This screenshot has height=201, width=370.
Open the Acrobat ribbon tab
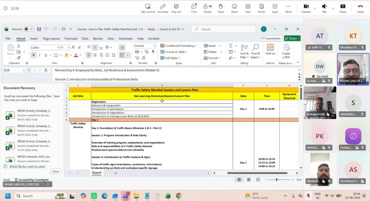pyautogui.click(x=154, y=38)
